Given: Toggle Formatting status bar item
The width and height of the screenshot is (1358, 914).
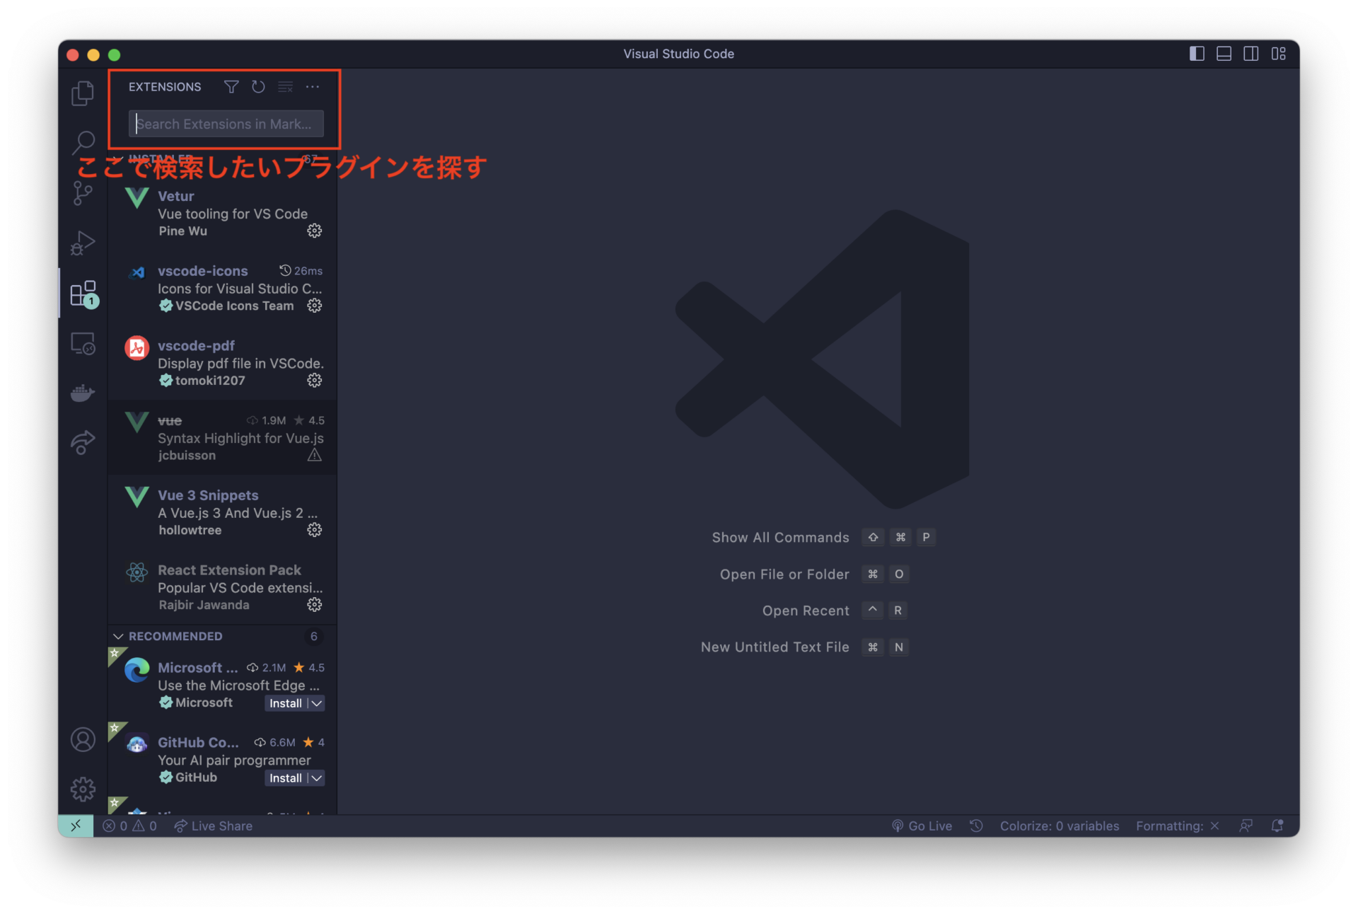Looking at the screenshot, I should pos(1177,826).
